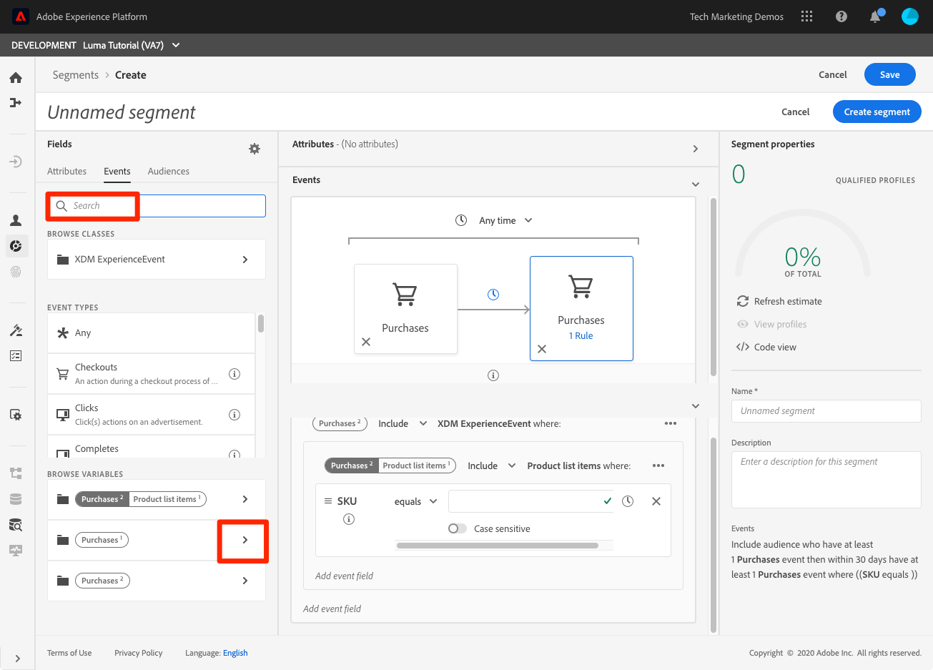The width and height of the screenshot is (933, 670).
Task: Open Any time dropdown
Action: pyautogui.click(x=506, y=220)
